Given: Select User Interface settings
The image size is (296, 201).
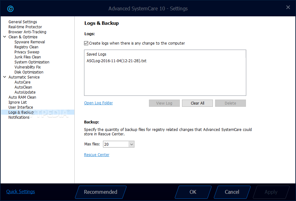Looking at the screenshot, I should 21,107.
